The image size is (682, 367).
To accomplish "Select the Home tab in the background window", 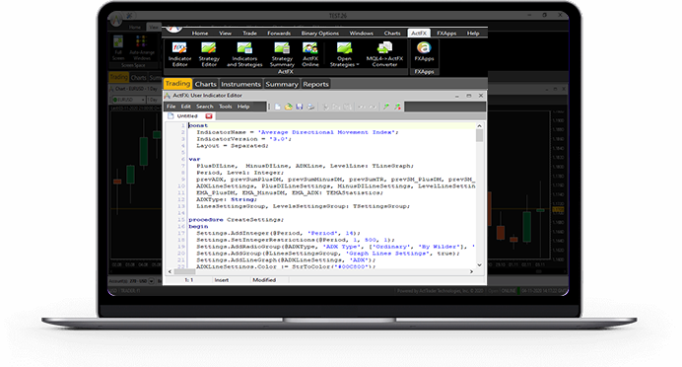I will click(135, 27).
